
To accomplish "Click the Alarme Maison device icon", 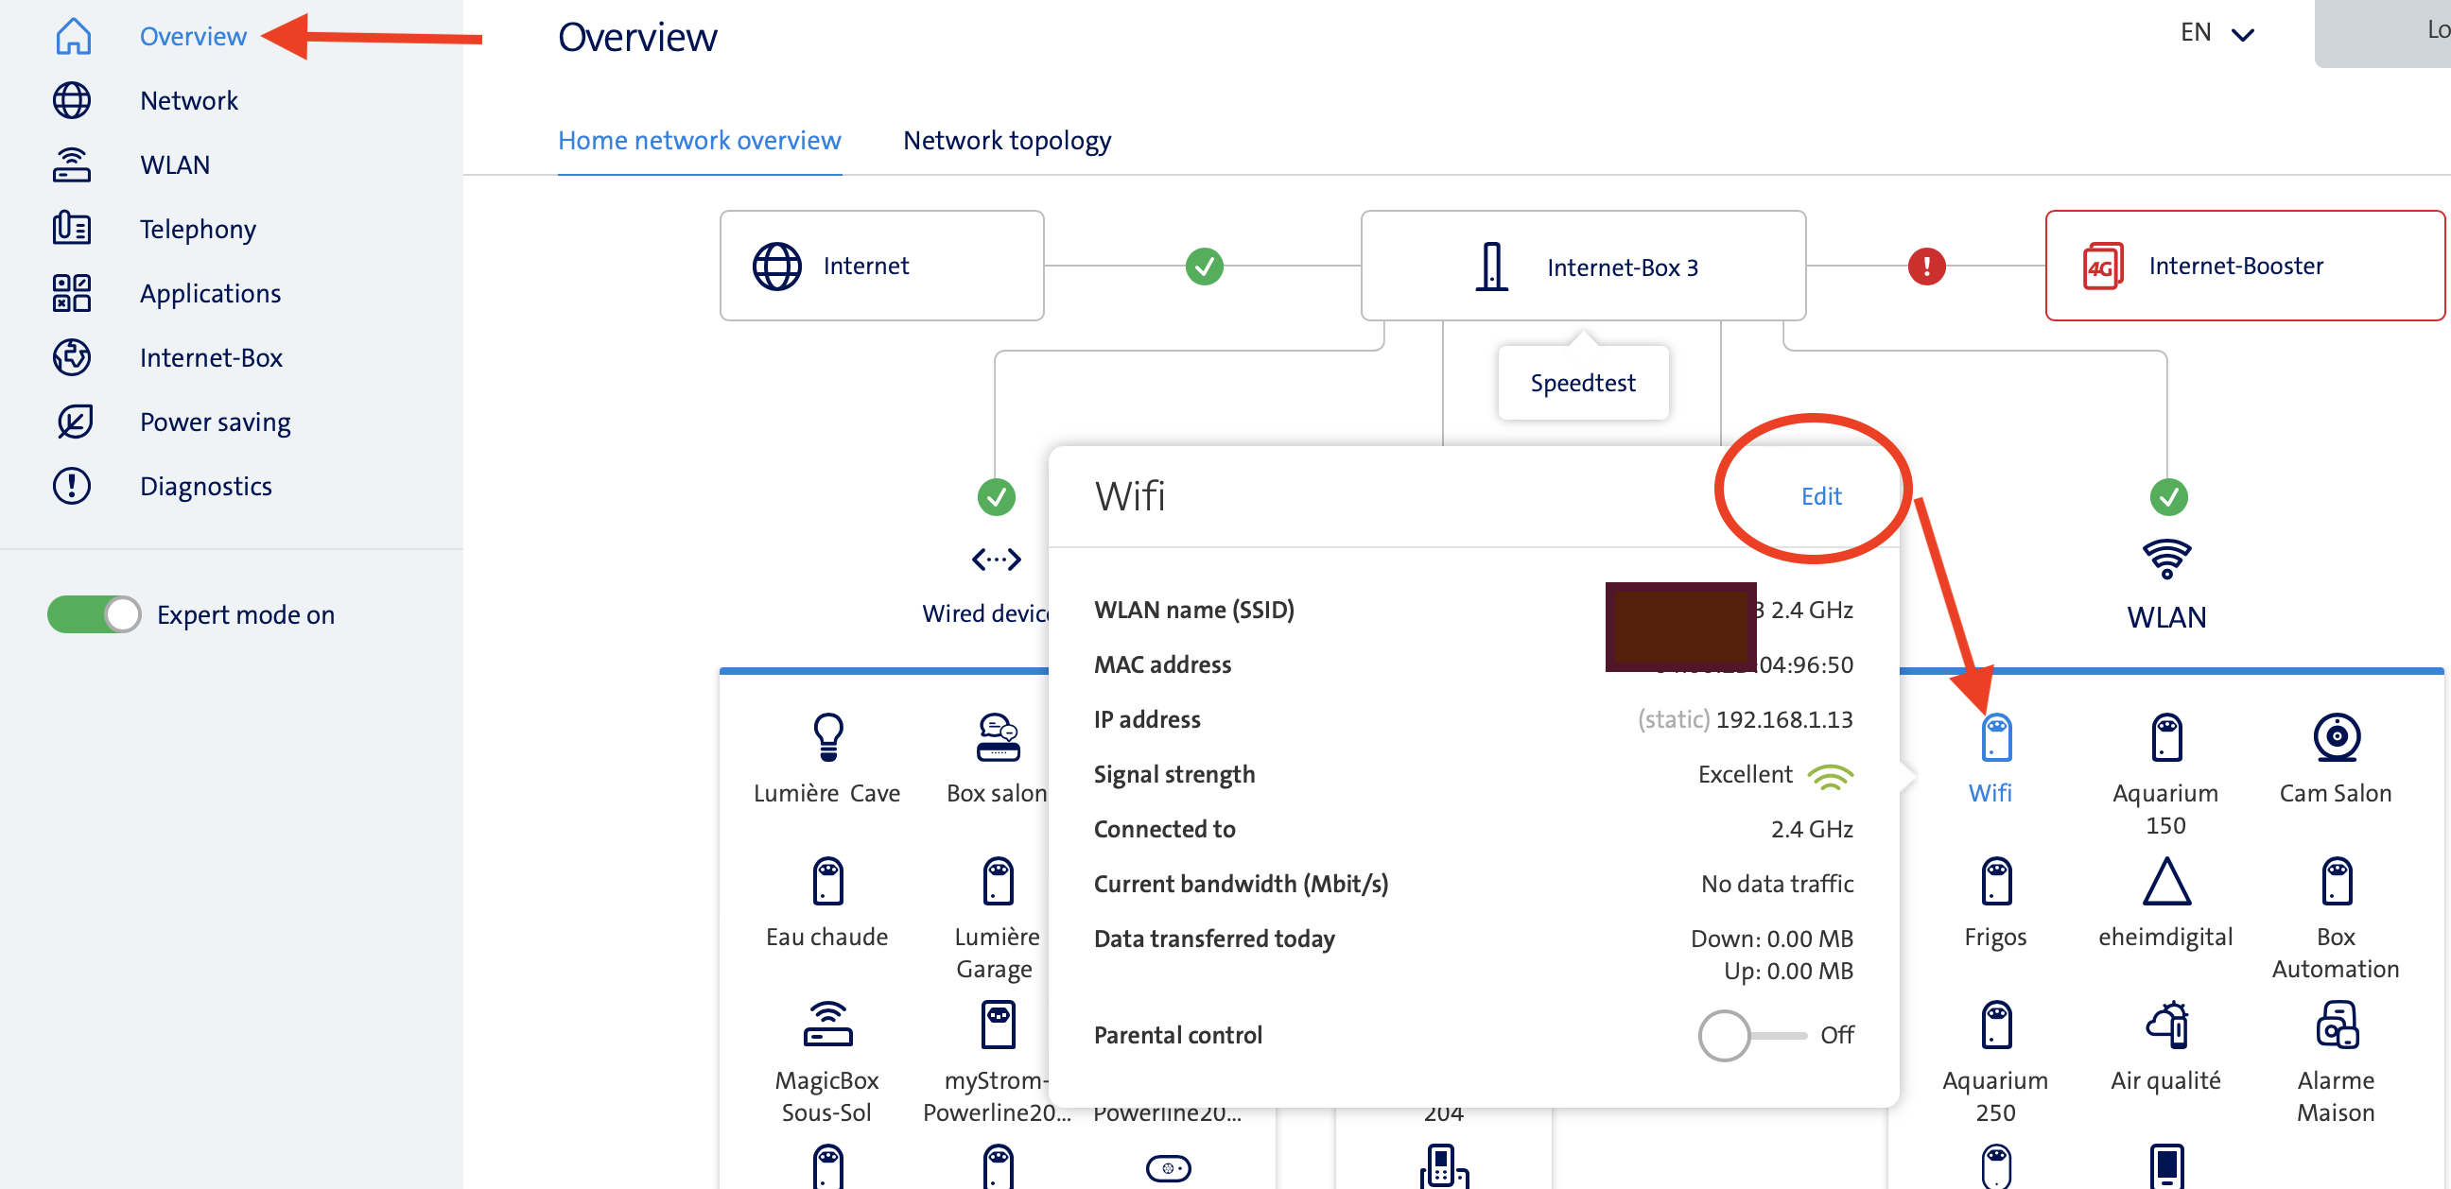I will [x=2336, y=1025].
